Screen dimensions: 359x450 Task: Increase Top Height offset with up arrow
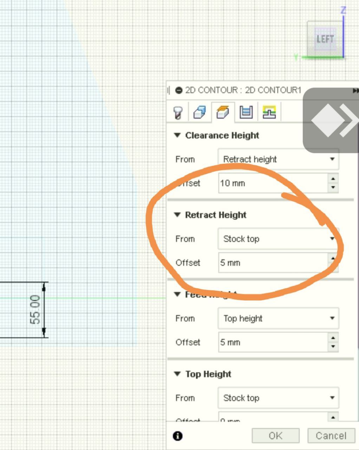tap(333, 417)
